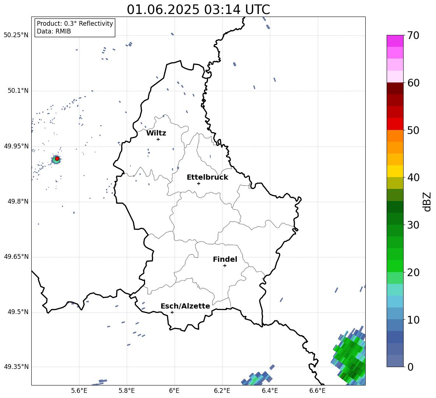
Task: Click the dBZ colorbar axis label
Action: click(x=427, y=201)
